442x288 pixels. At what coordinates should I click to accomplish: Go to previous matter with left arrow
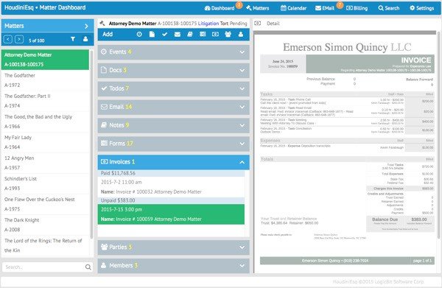[x=8, y=40]
